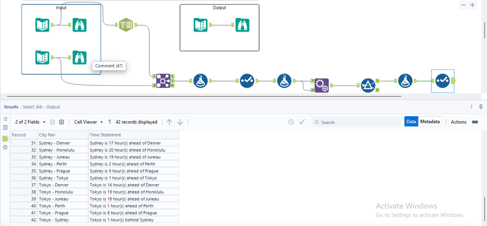Select the second Formula tool before Append Fields

(x=284, y=81)
